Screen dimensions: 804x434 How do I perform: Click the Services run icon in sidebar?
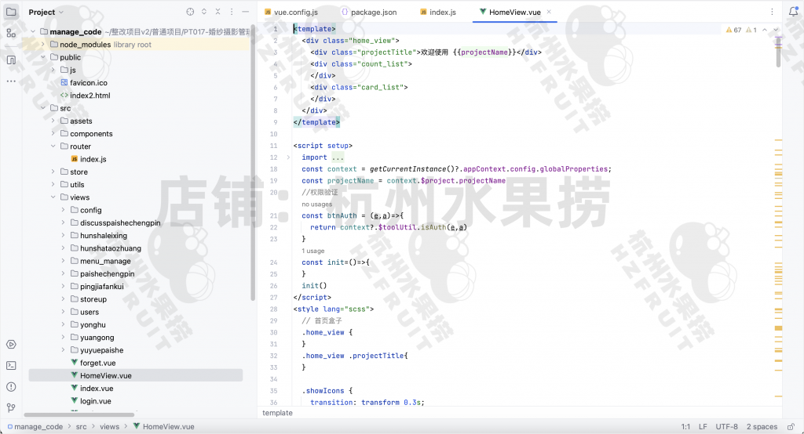coord(11,345)
